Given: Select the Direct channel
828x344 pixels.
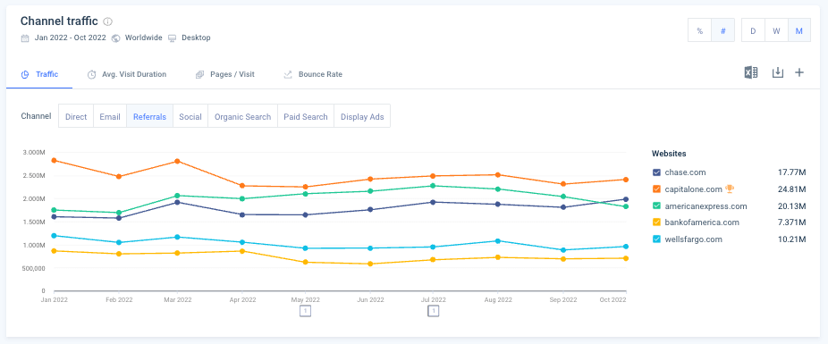Looking at the screenshot, I should click(x=76, y=116).
